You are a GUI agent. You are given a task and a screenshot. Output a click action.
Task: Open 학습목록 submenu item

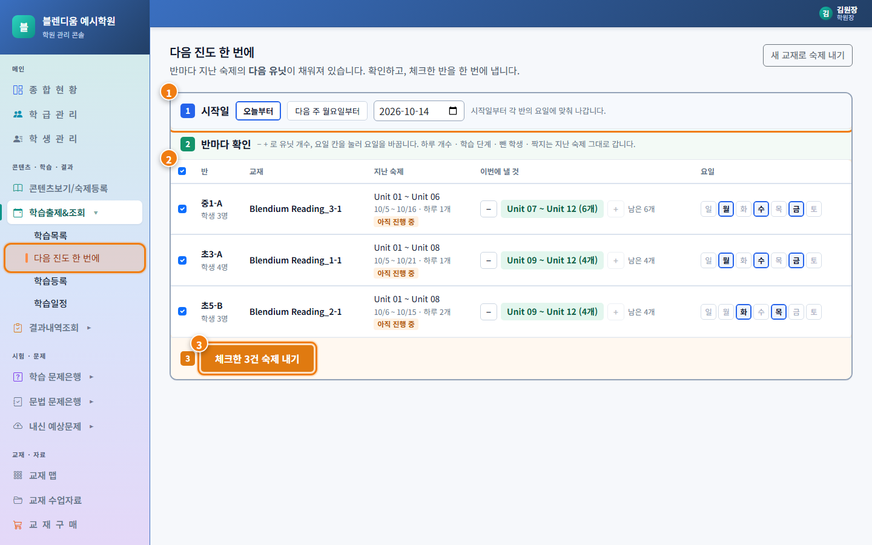pyautogui.click(x=51, y=236)
